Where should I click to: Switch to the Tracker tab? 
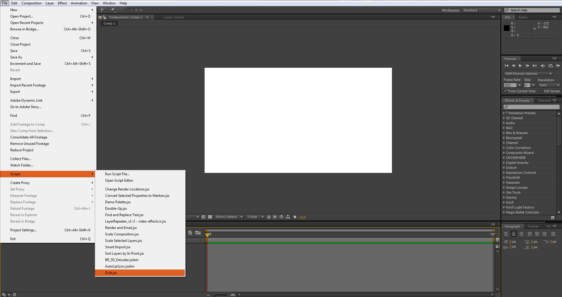pyautogui.click(x=533, y=226)
